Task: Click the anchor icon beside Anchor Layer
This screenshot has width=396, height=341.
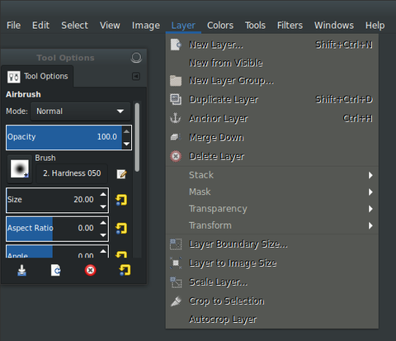Action: click(176, 118)
